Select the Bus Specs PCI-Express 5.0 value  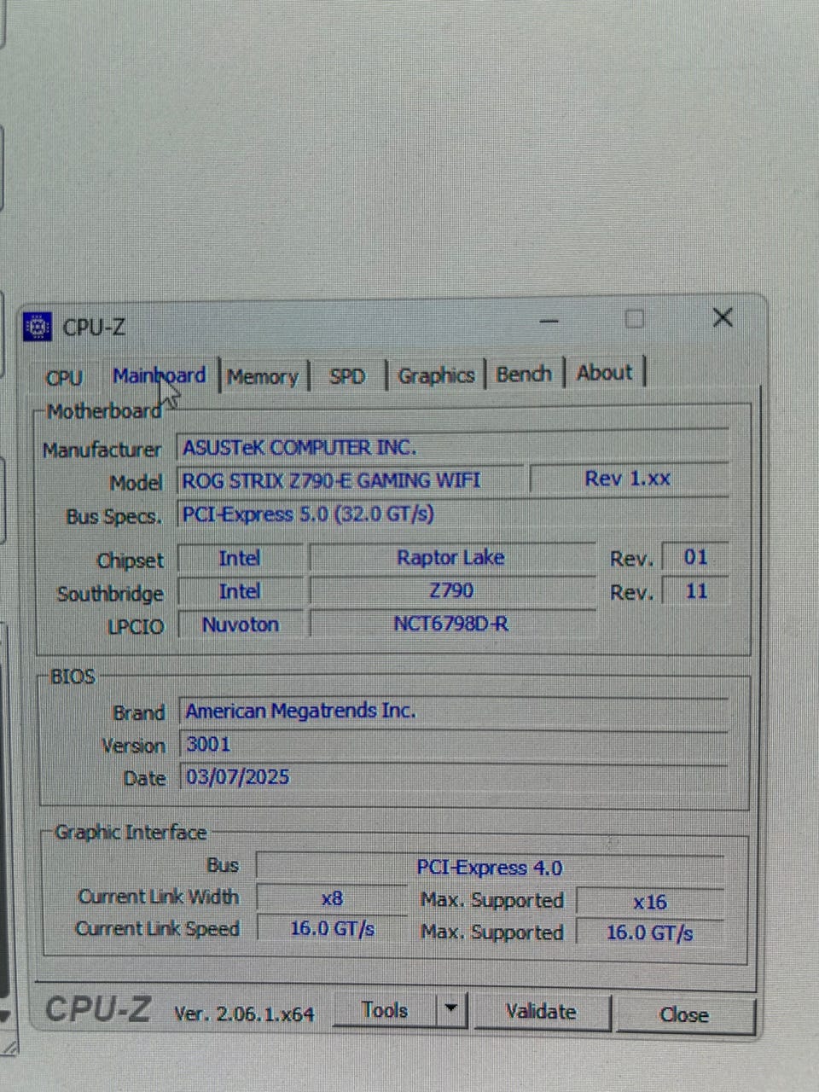[453, 514]
